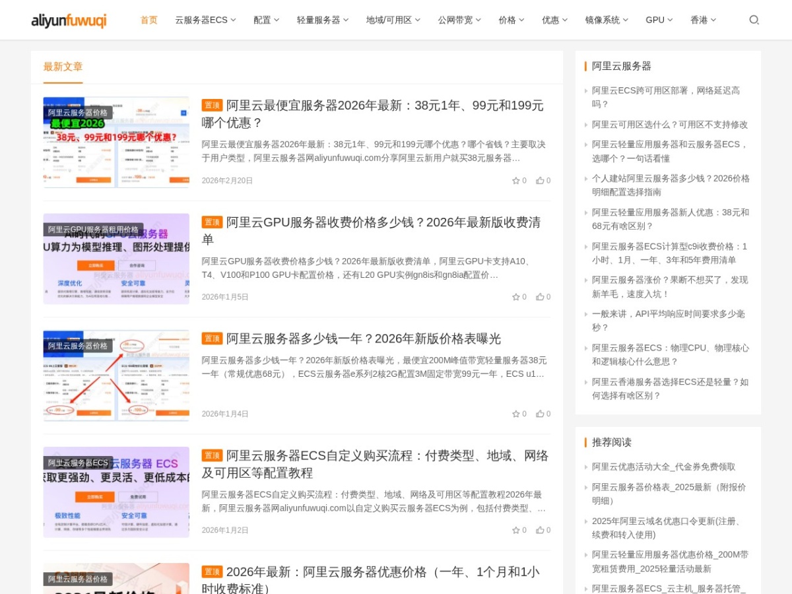This screenshot has width=792, height=594.
Task: Open article title 2026年最新：阿里云服务器优惠价格
Action: point(371,579)
